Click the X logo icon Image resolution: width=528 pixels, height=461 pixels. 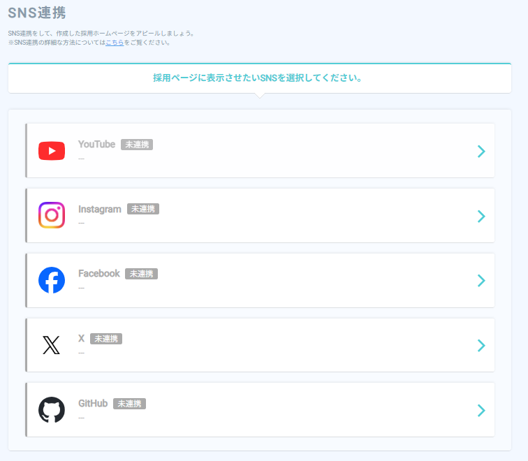52,345
